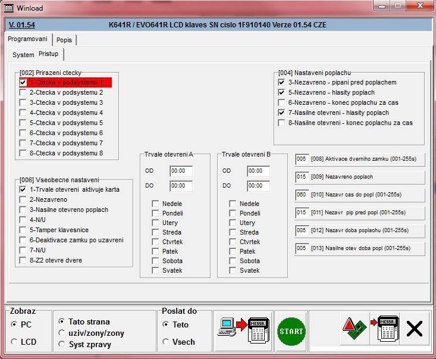The image size is (436, 359).
Task: Tick Sobota in Trvale otevreni B
Action: [x=233, y=261]
